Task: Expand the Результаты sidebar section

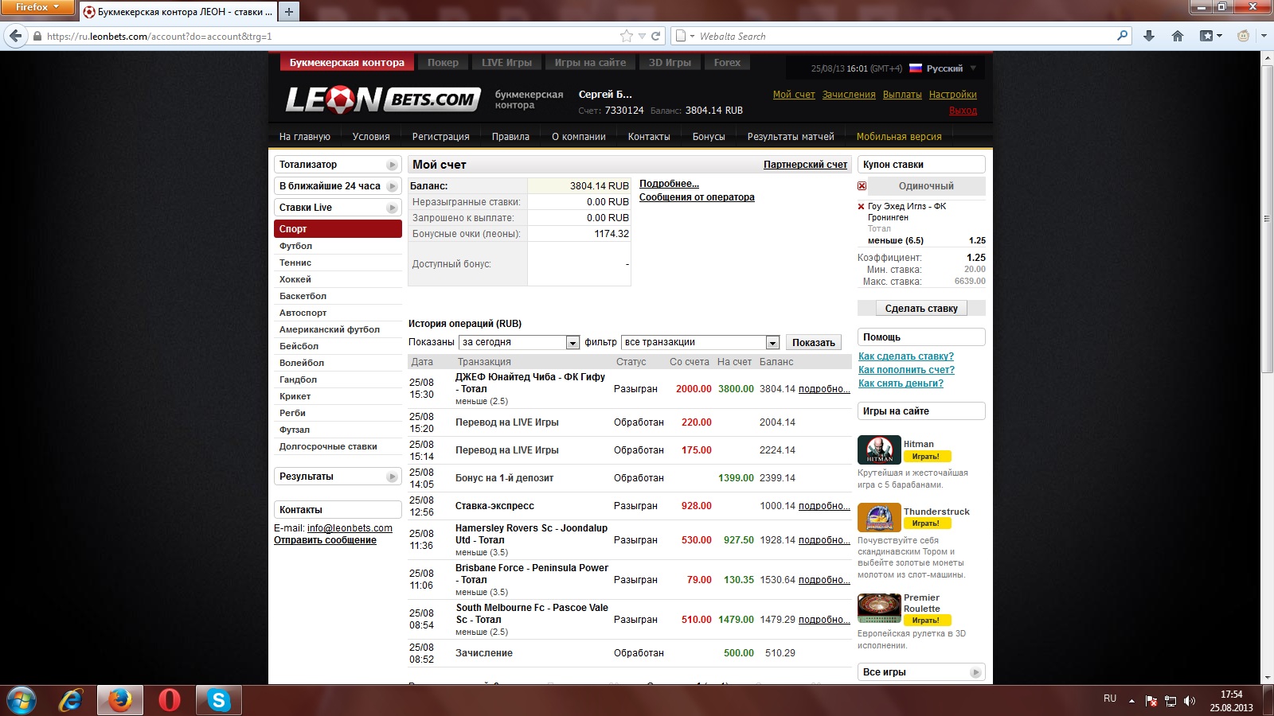Action: click(338, 477)
